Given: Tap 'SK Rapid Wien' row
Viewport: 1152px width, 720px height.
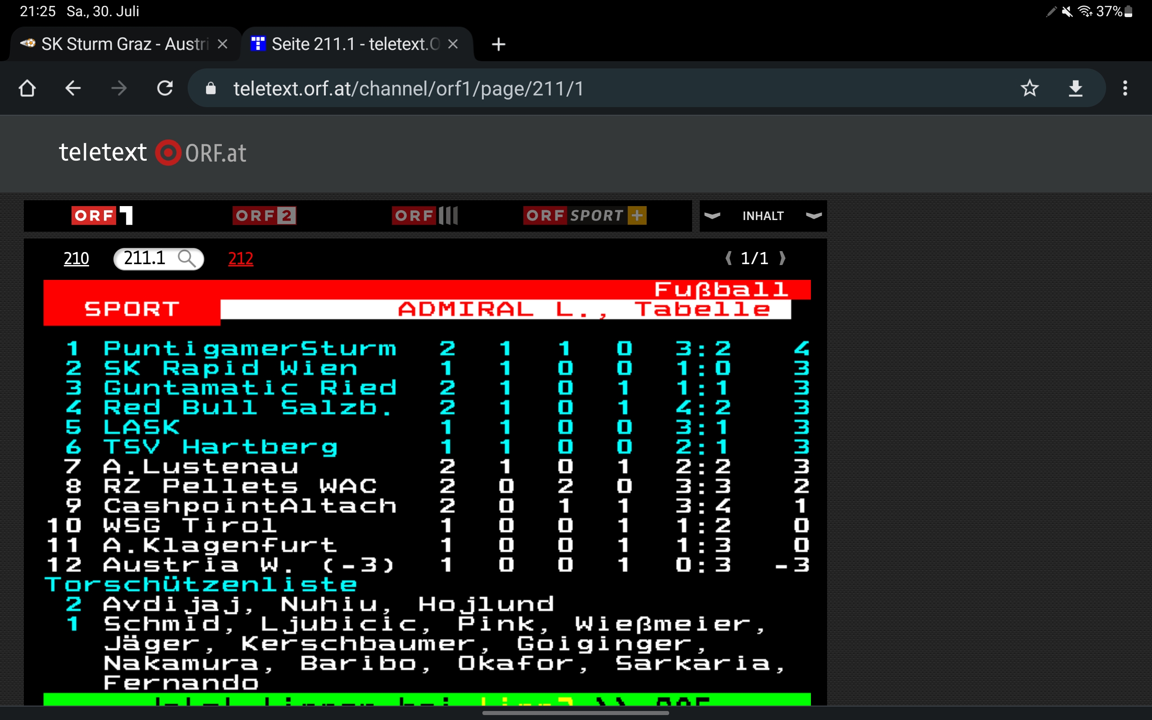Looking at the screenshot, I should click(427, 368).
